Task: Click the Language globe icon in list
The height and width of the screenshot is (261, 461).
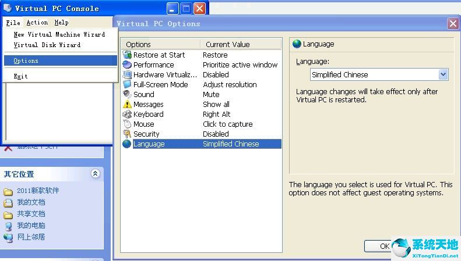Action: (x=127, y=144)
